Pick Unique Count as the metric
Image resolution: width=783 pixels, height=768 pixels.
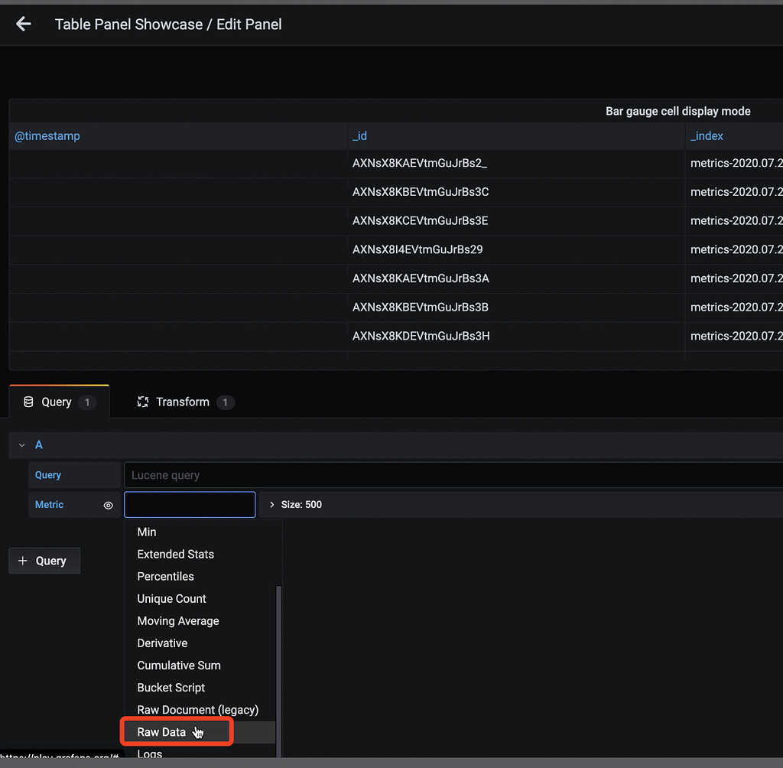[171, 598]
